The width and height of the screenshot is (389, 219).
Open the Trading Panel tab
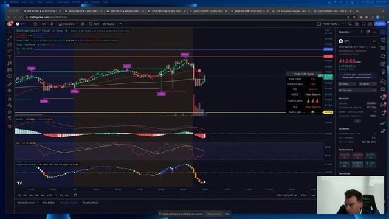point(91,203)
